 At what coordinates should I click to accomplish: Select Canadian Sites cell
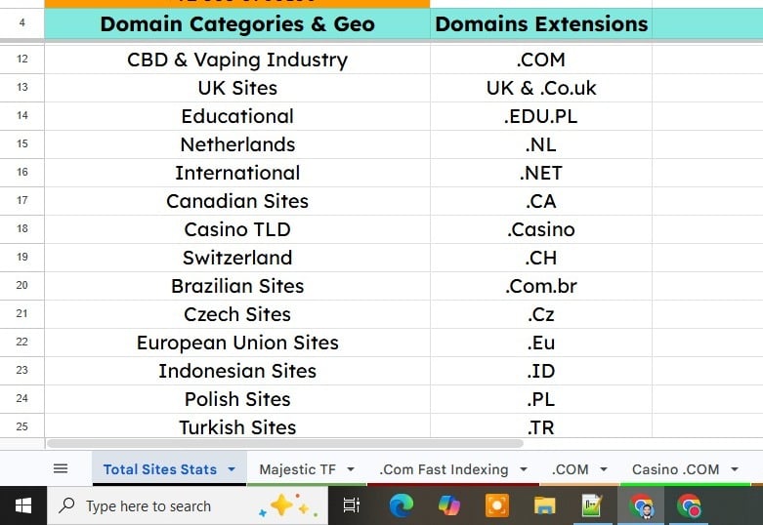click(237, 201)
